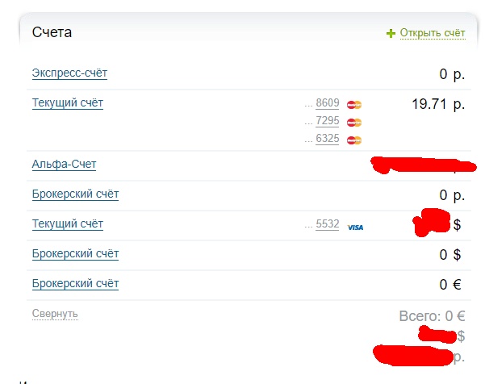
Task: Open the ruble Текущий счёт account
Action: click(68, 102)
